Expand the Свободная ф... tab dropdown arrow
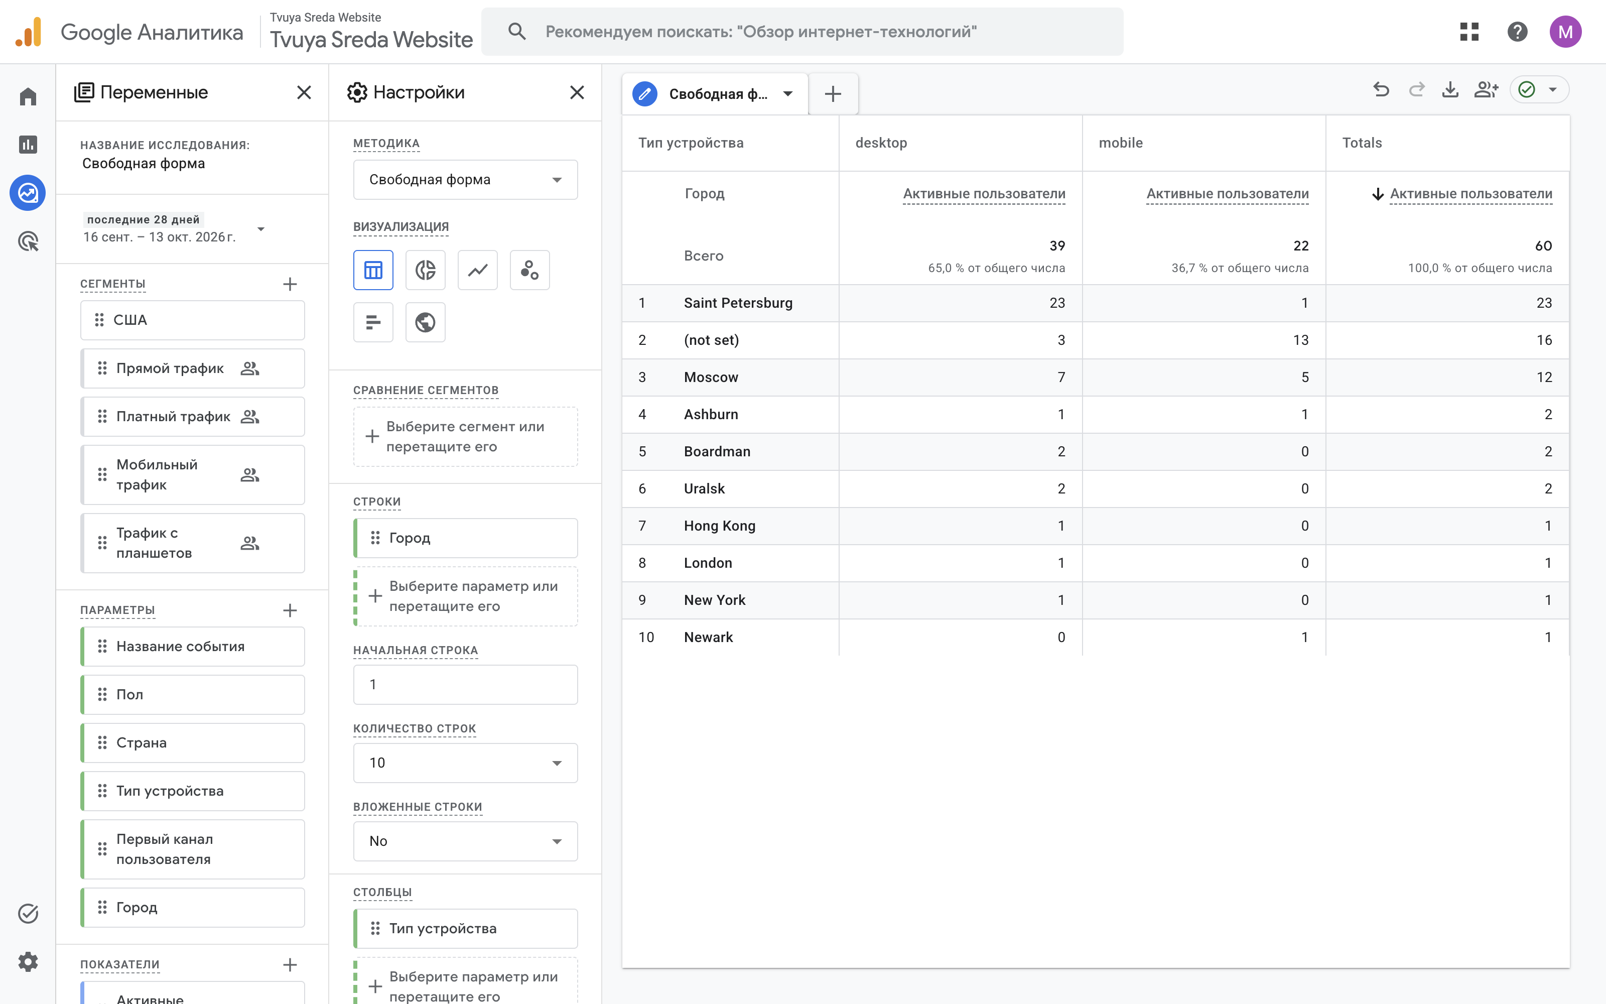This screenshot has height=1004, width=1606. [x=788, y=94]
